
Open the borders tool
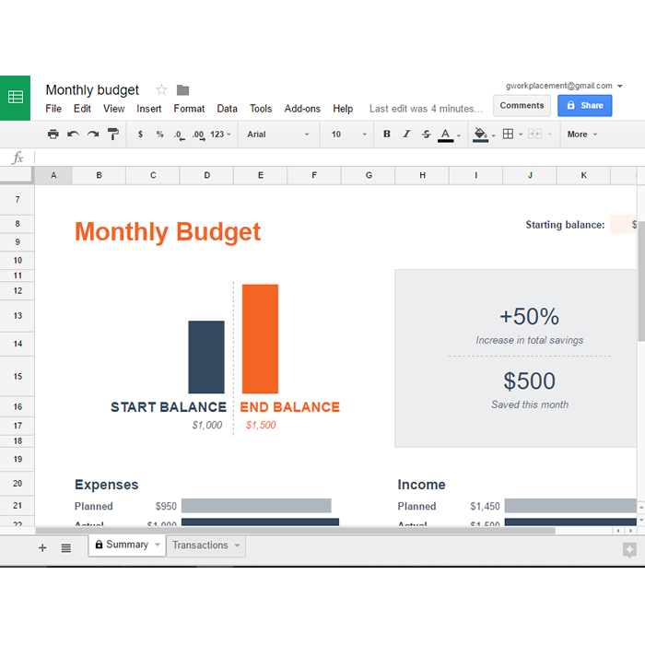508,134
